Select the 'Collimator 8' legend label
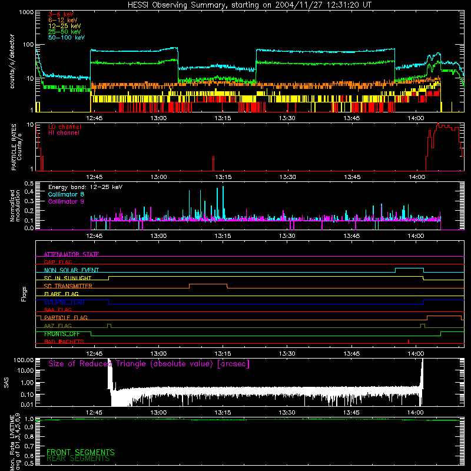The height and width of the screenshot is (471, 471). (66, 194)
